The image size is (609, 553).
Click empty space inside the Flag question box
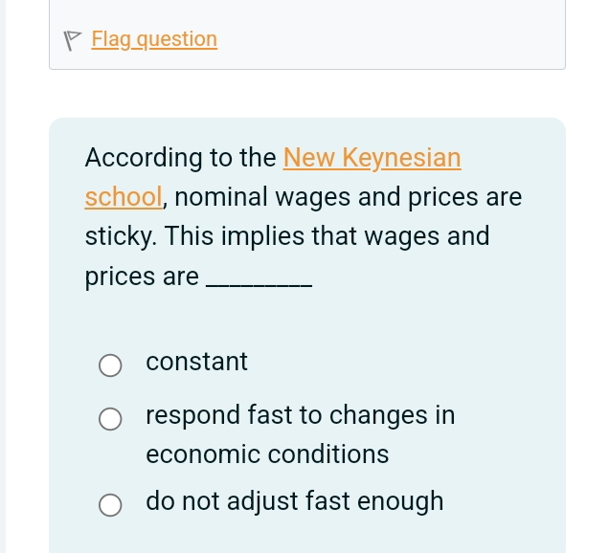tap(389, 39)
